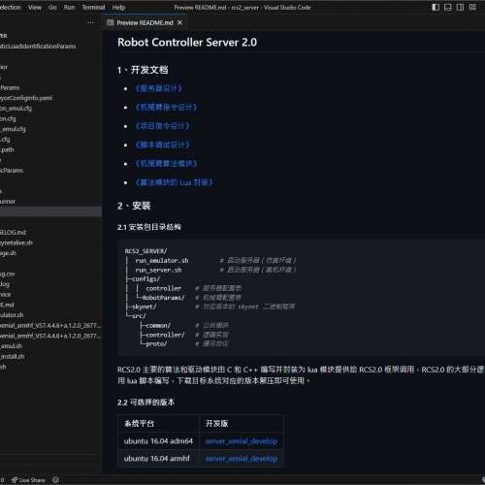This screenshot has width=485, height=485.
Task: Open the Run menu
Action: click(x=69, y=7)
